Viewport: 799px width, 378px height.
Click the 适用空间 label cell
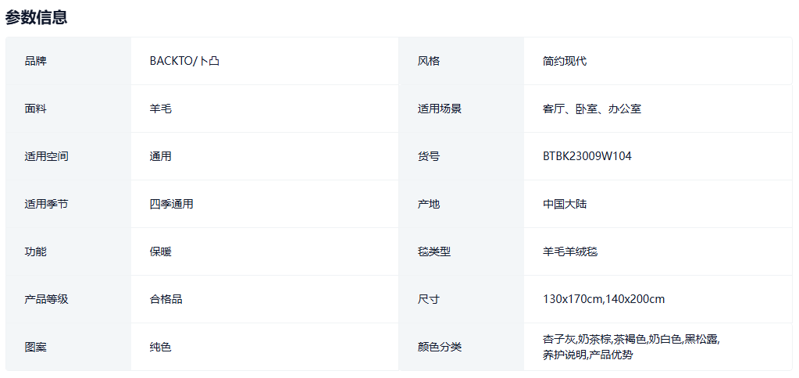coord(47,156)
